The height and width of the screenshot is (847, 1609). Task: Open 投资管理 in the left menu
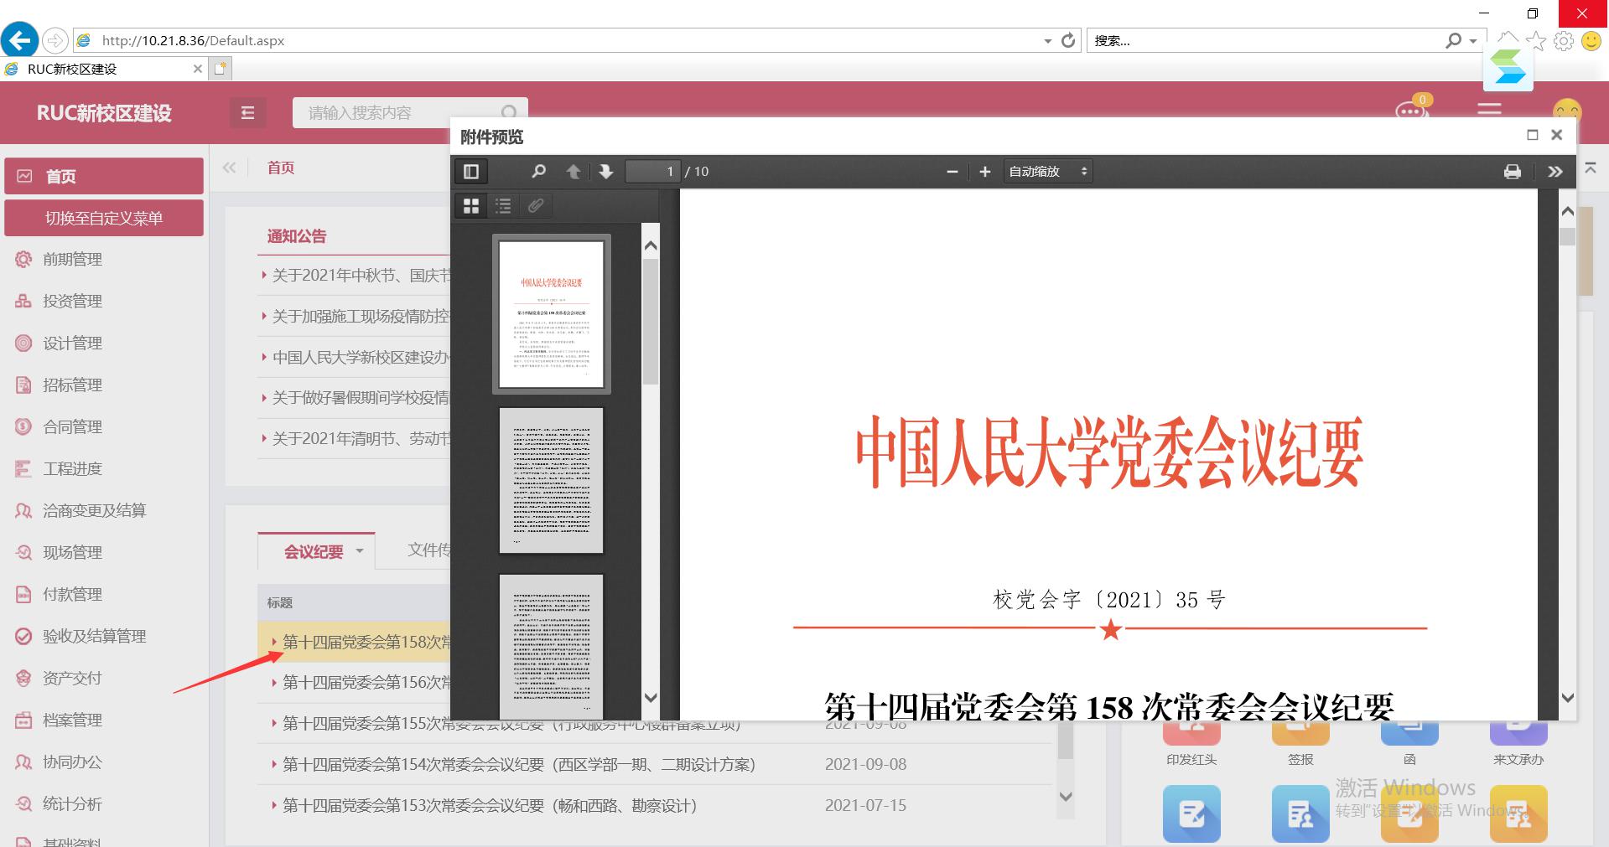click(x=72, y=301)
